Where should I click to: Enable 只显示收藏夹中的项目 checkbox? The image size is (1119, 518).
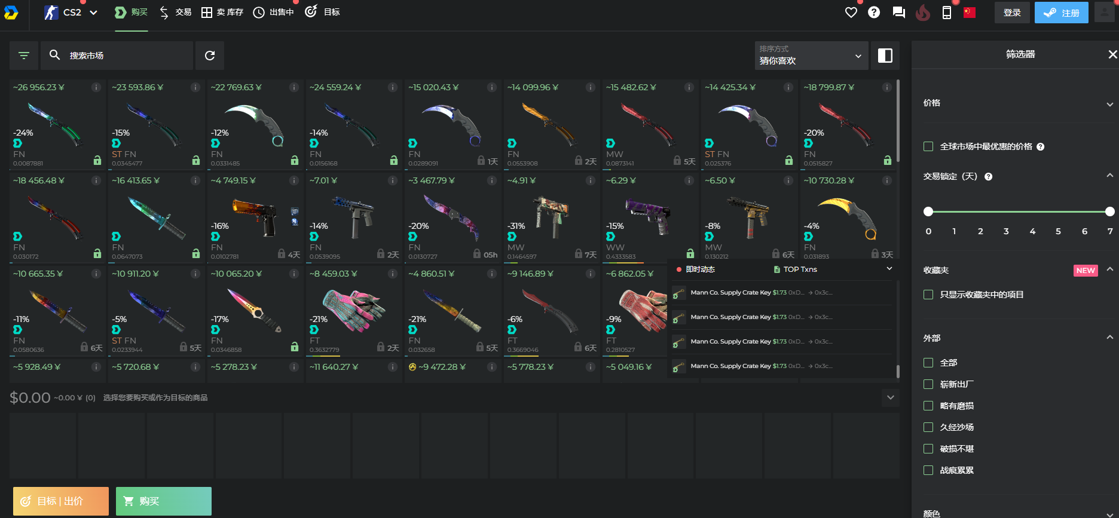[x=928, y=295]
